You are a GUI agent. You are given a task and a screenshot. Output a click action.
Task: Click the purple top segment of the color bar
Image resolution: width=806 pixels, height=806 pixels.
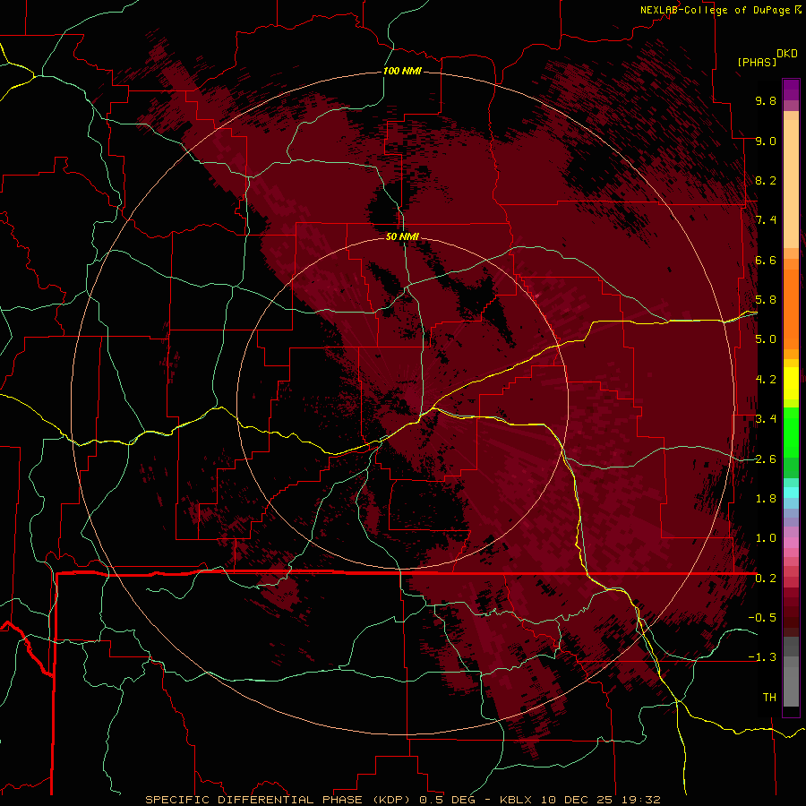791,90
